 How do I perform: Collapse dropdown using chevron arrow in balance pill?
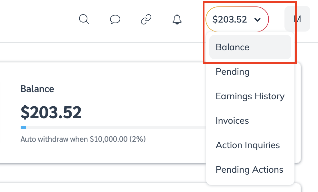[x=257, y=20]
